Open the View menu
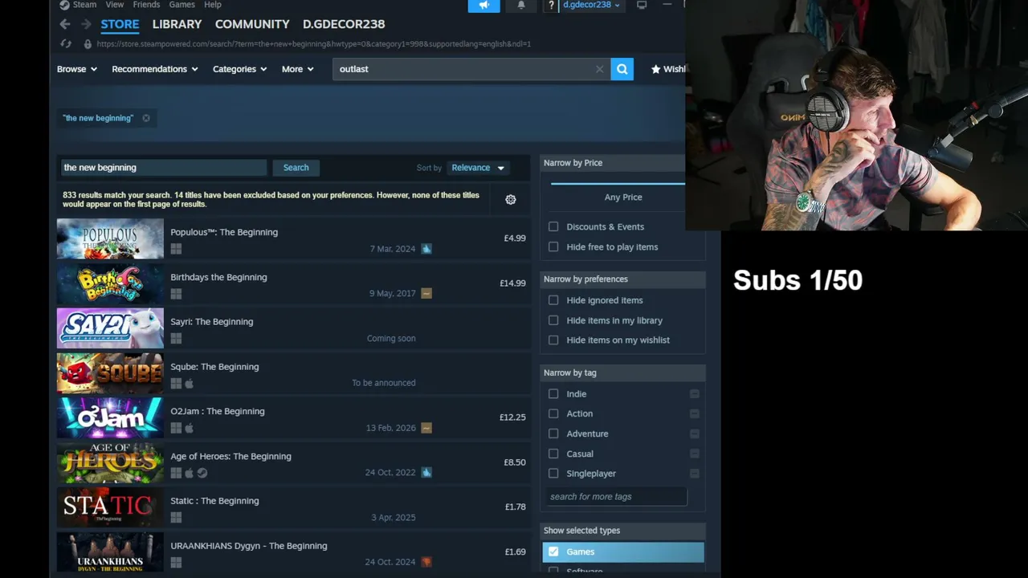1028x578 pixels. 115,5
